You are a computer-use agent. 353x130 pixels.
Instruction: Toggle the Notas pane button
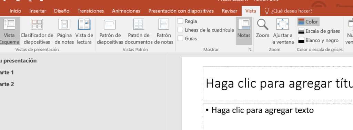coord(244,31)
